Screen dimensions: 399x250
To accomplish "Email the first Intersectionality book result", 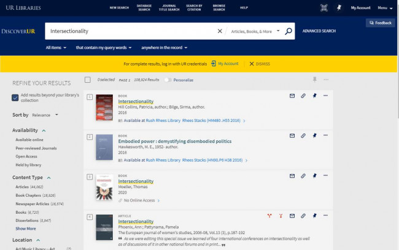I will pos(292,96).
